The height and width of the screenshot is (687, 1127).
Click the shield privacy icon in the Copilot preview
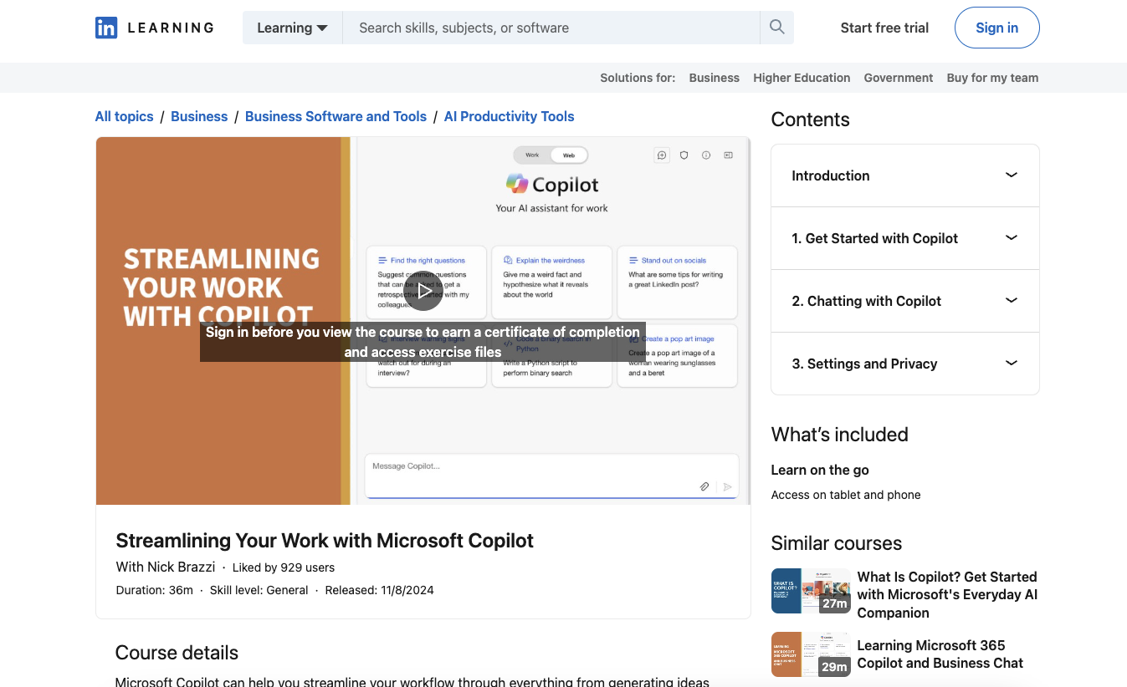[683, 155]
